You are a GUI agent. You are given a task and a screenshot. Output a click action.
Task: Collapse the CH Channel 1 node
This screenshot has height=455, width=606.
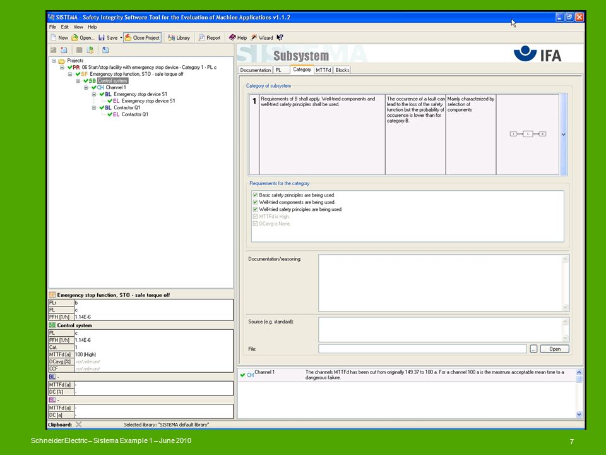86,87
